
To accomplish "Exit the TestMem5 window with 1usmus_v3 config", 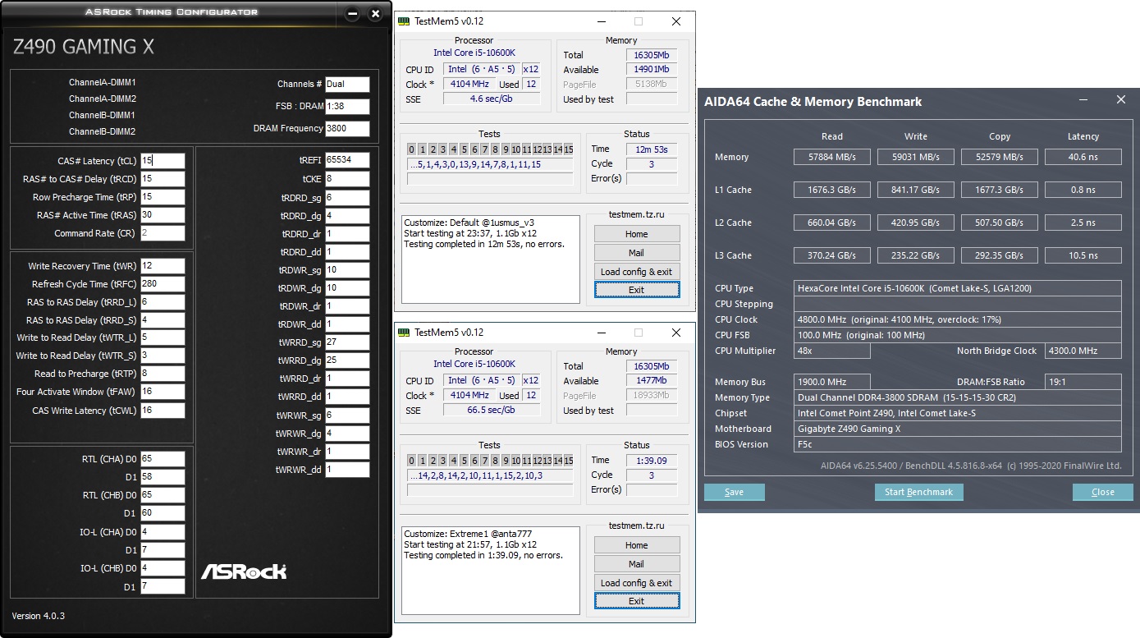I will pyautogui.click(x=637, y=290).
